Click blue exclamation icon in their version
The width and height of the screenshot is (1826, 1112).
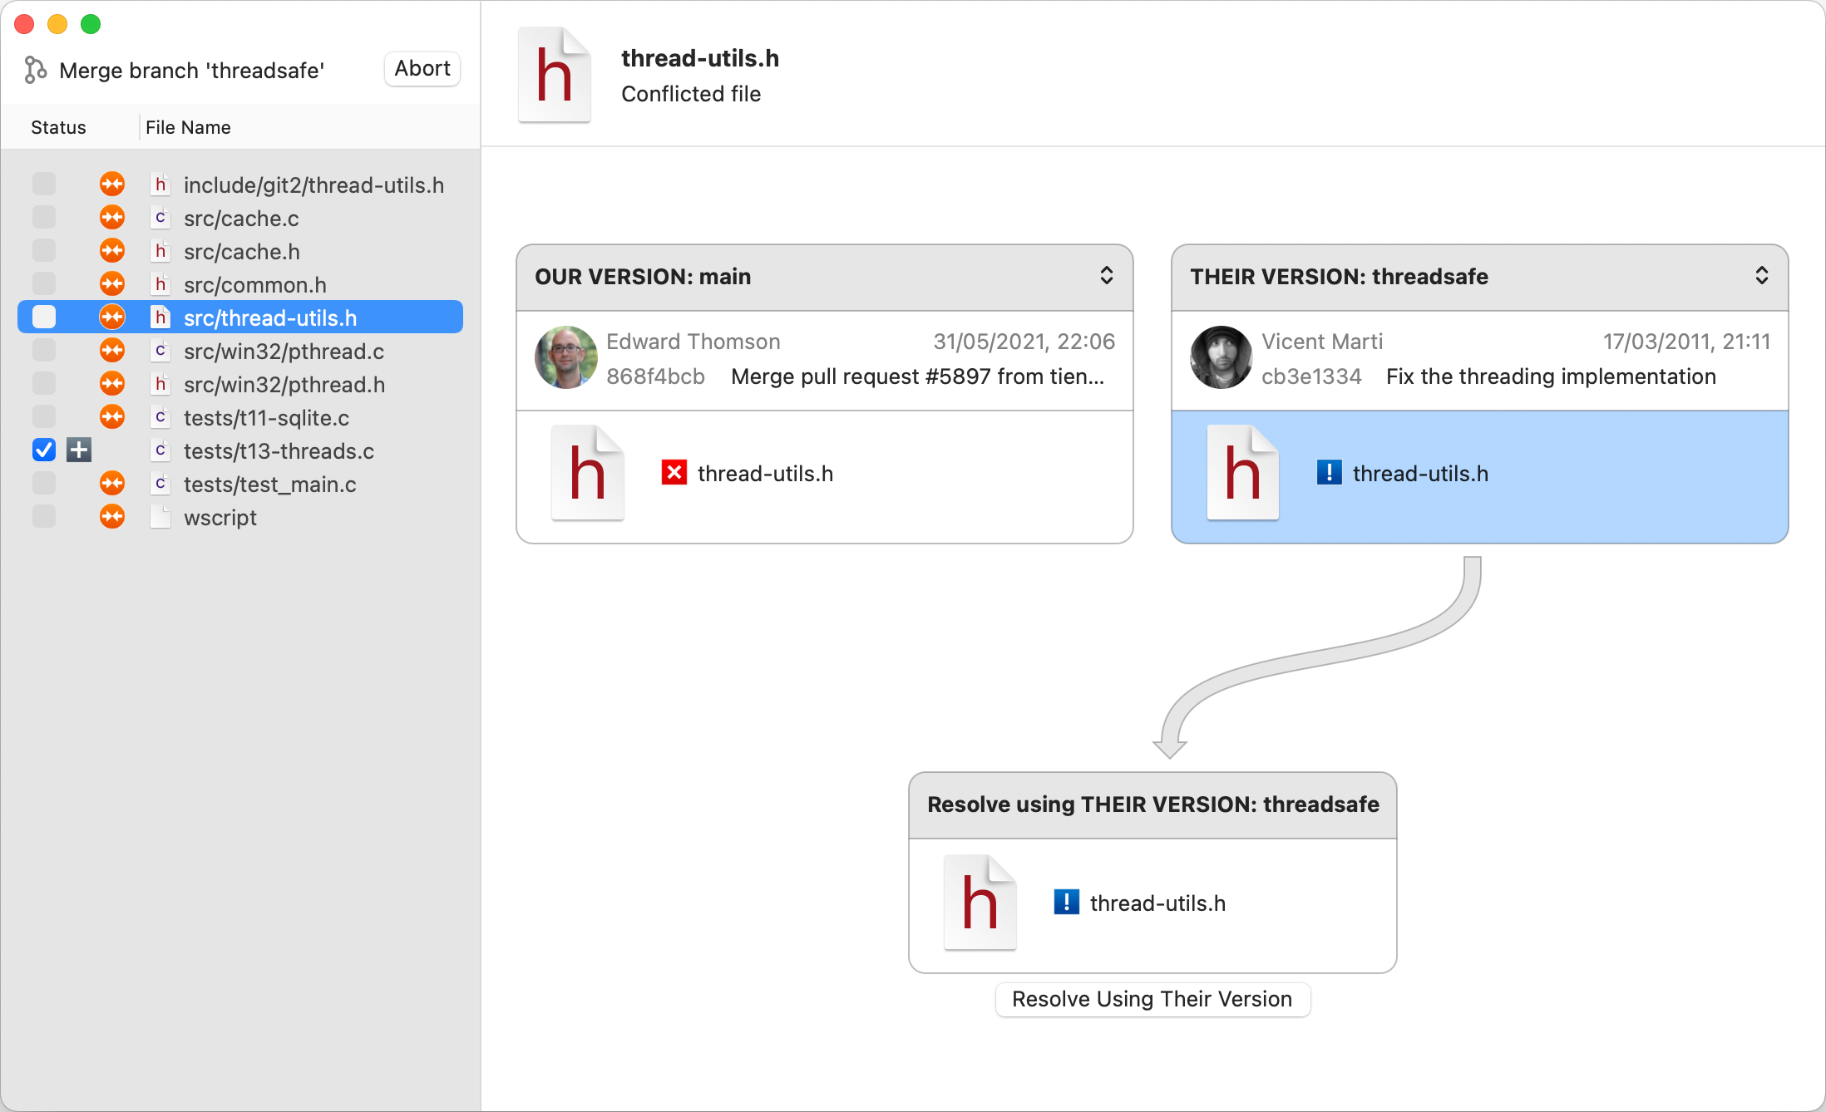(x=1329, y=473)
